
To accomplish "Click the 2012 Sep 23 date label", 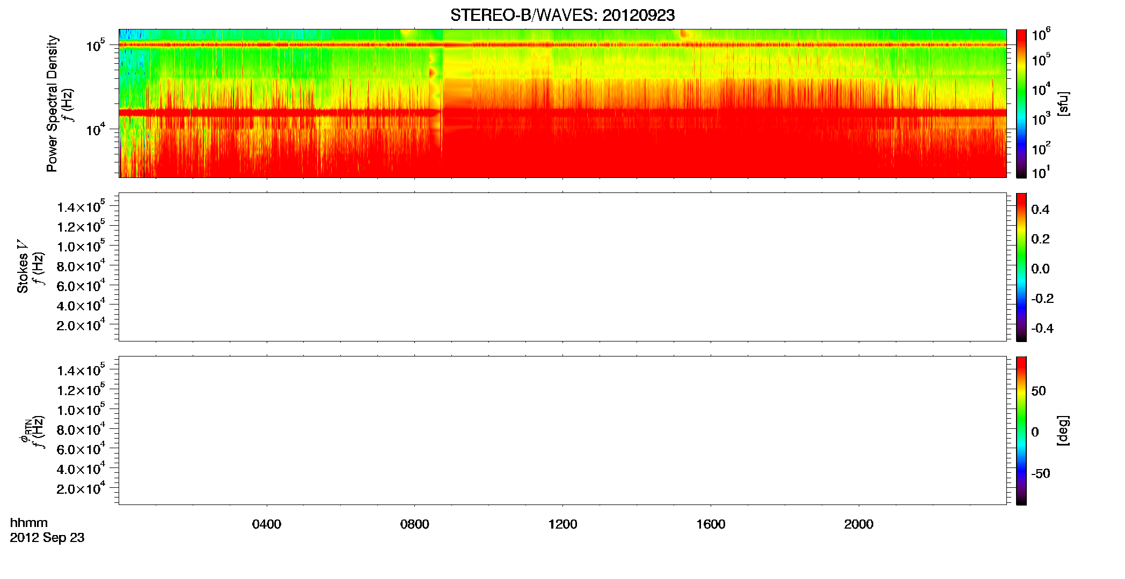I will click(x=47, y=538).
